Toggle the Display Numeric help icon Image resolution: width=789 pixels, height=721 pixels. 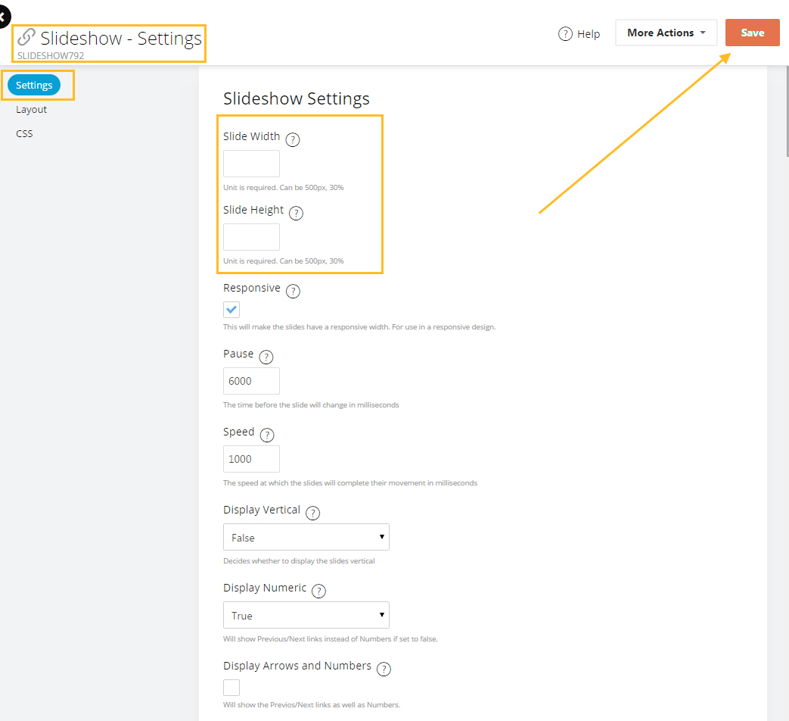318,591
